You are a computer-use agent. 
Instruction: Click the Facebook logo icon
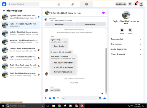4,4
